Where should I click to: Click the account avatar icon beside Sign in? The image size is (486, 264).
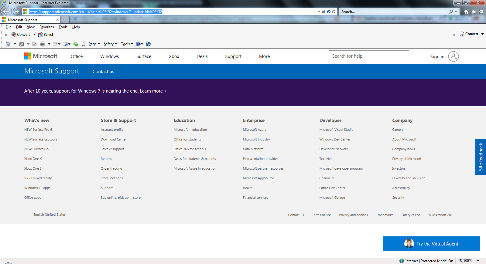(453, 56)
